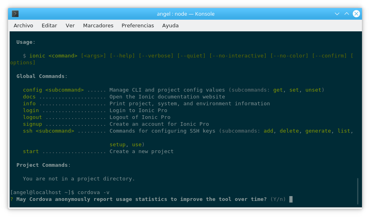Open the Ver menu
Viewport: 370px width, 217px height.
point(70,26)
